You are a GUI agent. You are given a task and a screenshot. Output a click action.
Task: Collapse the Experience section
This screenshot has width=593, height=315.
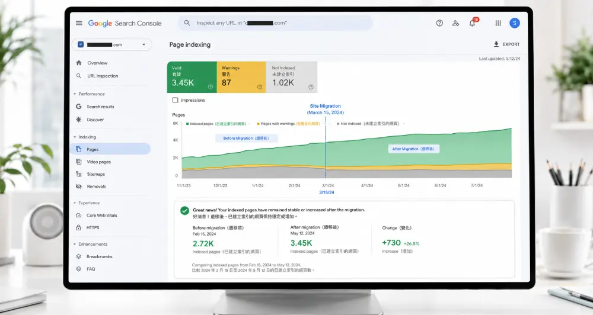[87, 203]
